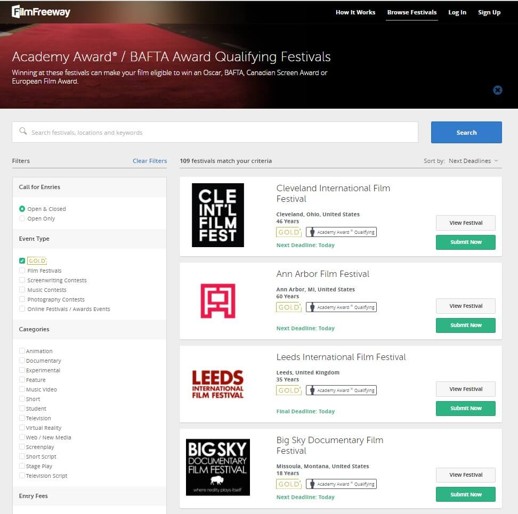The height and width of the screenshot is (514, 518).
Task: Click "109 festivals match your criteria" text
Action: 226,161
